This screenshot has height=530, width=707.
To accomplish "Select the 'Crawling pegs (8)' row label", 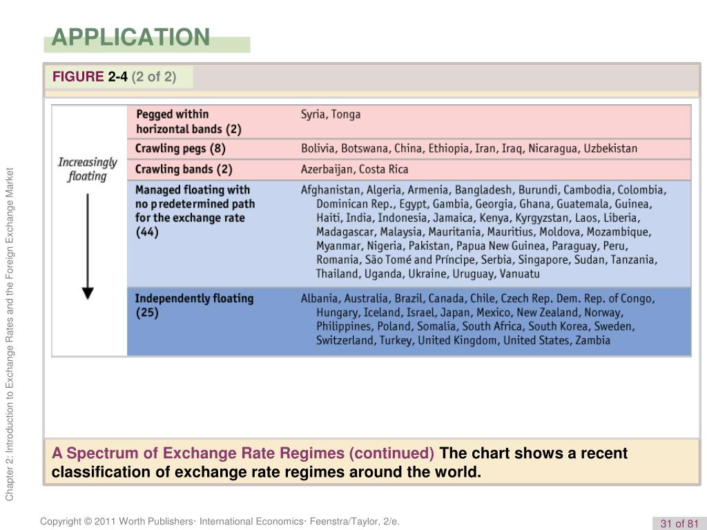I will point(180,149).
